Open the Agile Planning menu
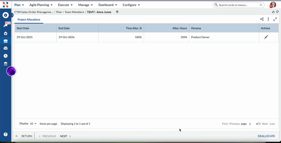 [41, 5]
